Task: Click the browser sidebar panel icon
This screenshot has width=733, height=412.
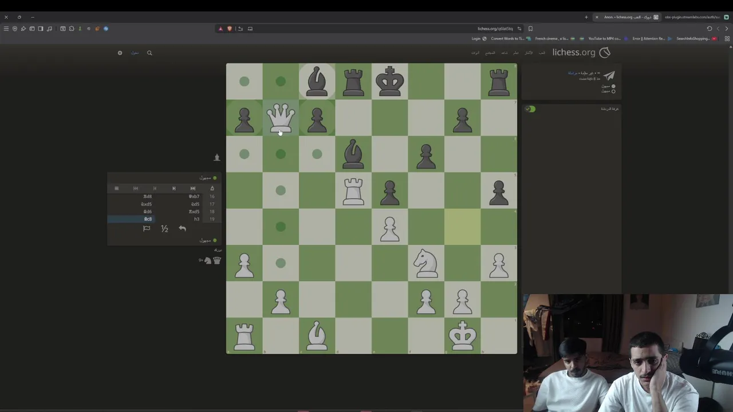Action: tap(41, 29)
